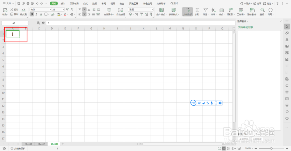Click the iFLY microphone voice input icon
This screenshot has height=151, width=291.
click(x=212, y=103)
